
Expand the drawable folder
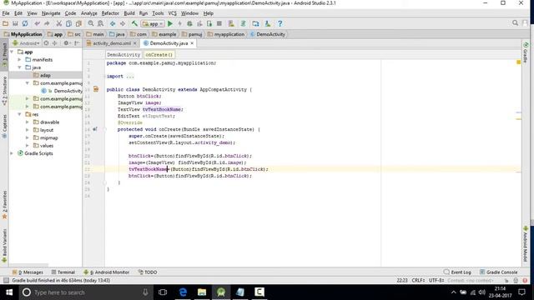28,122
